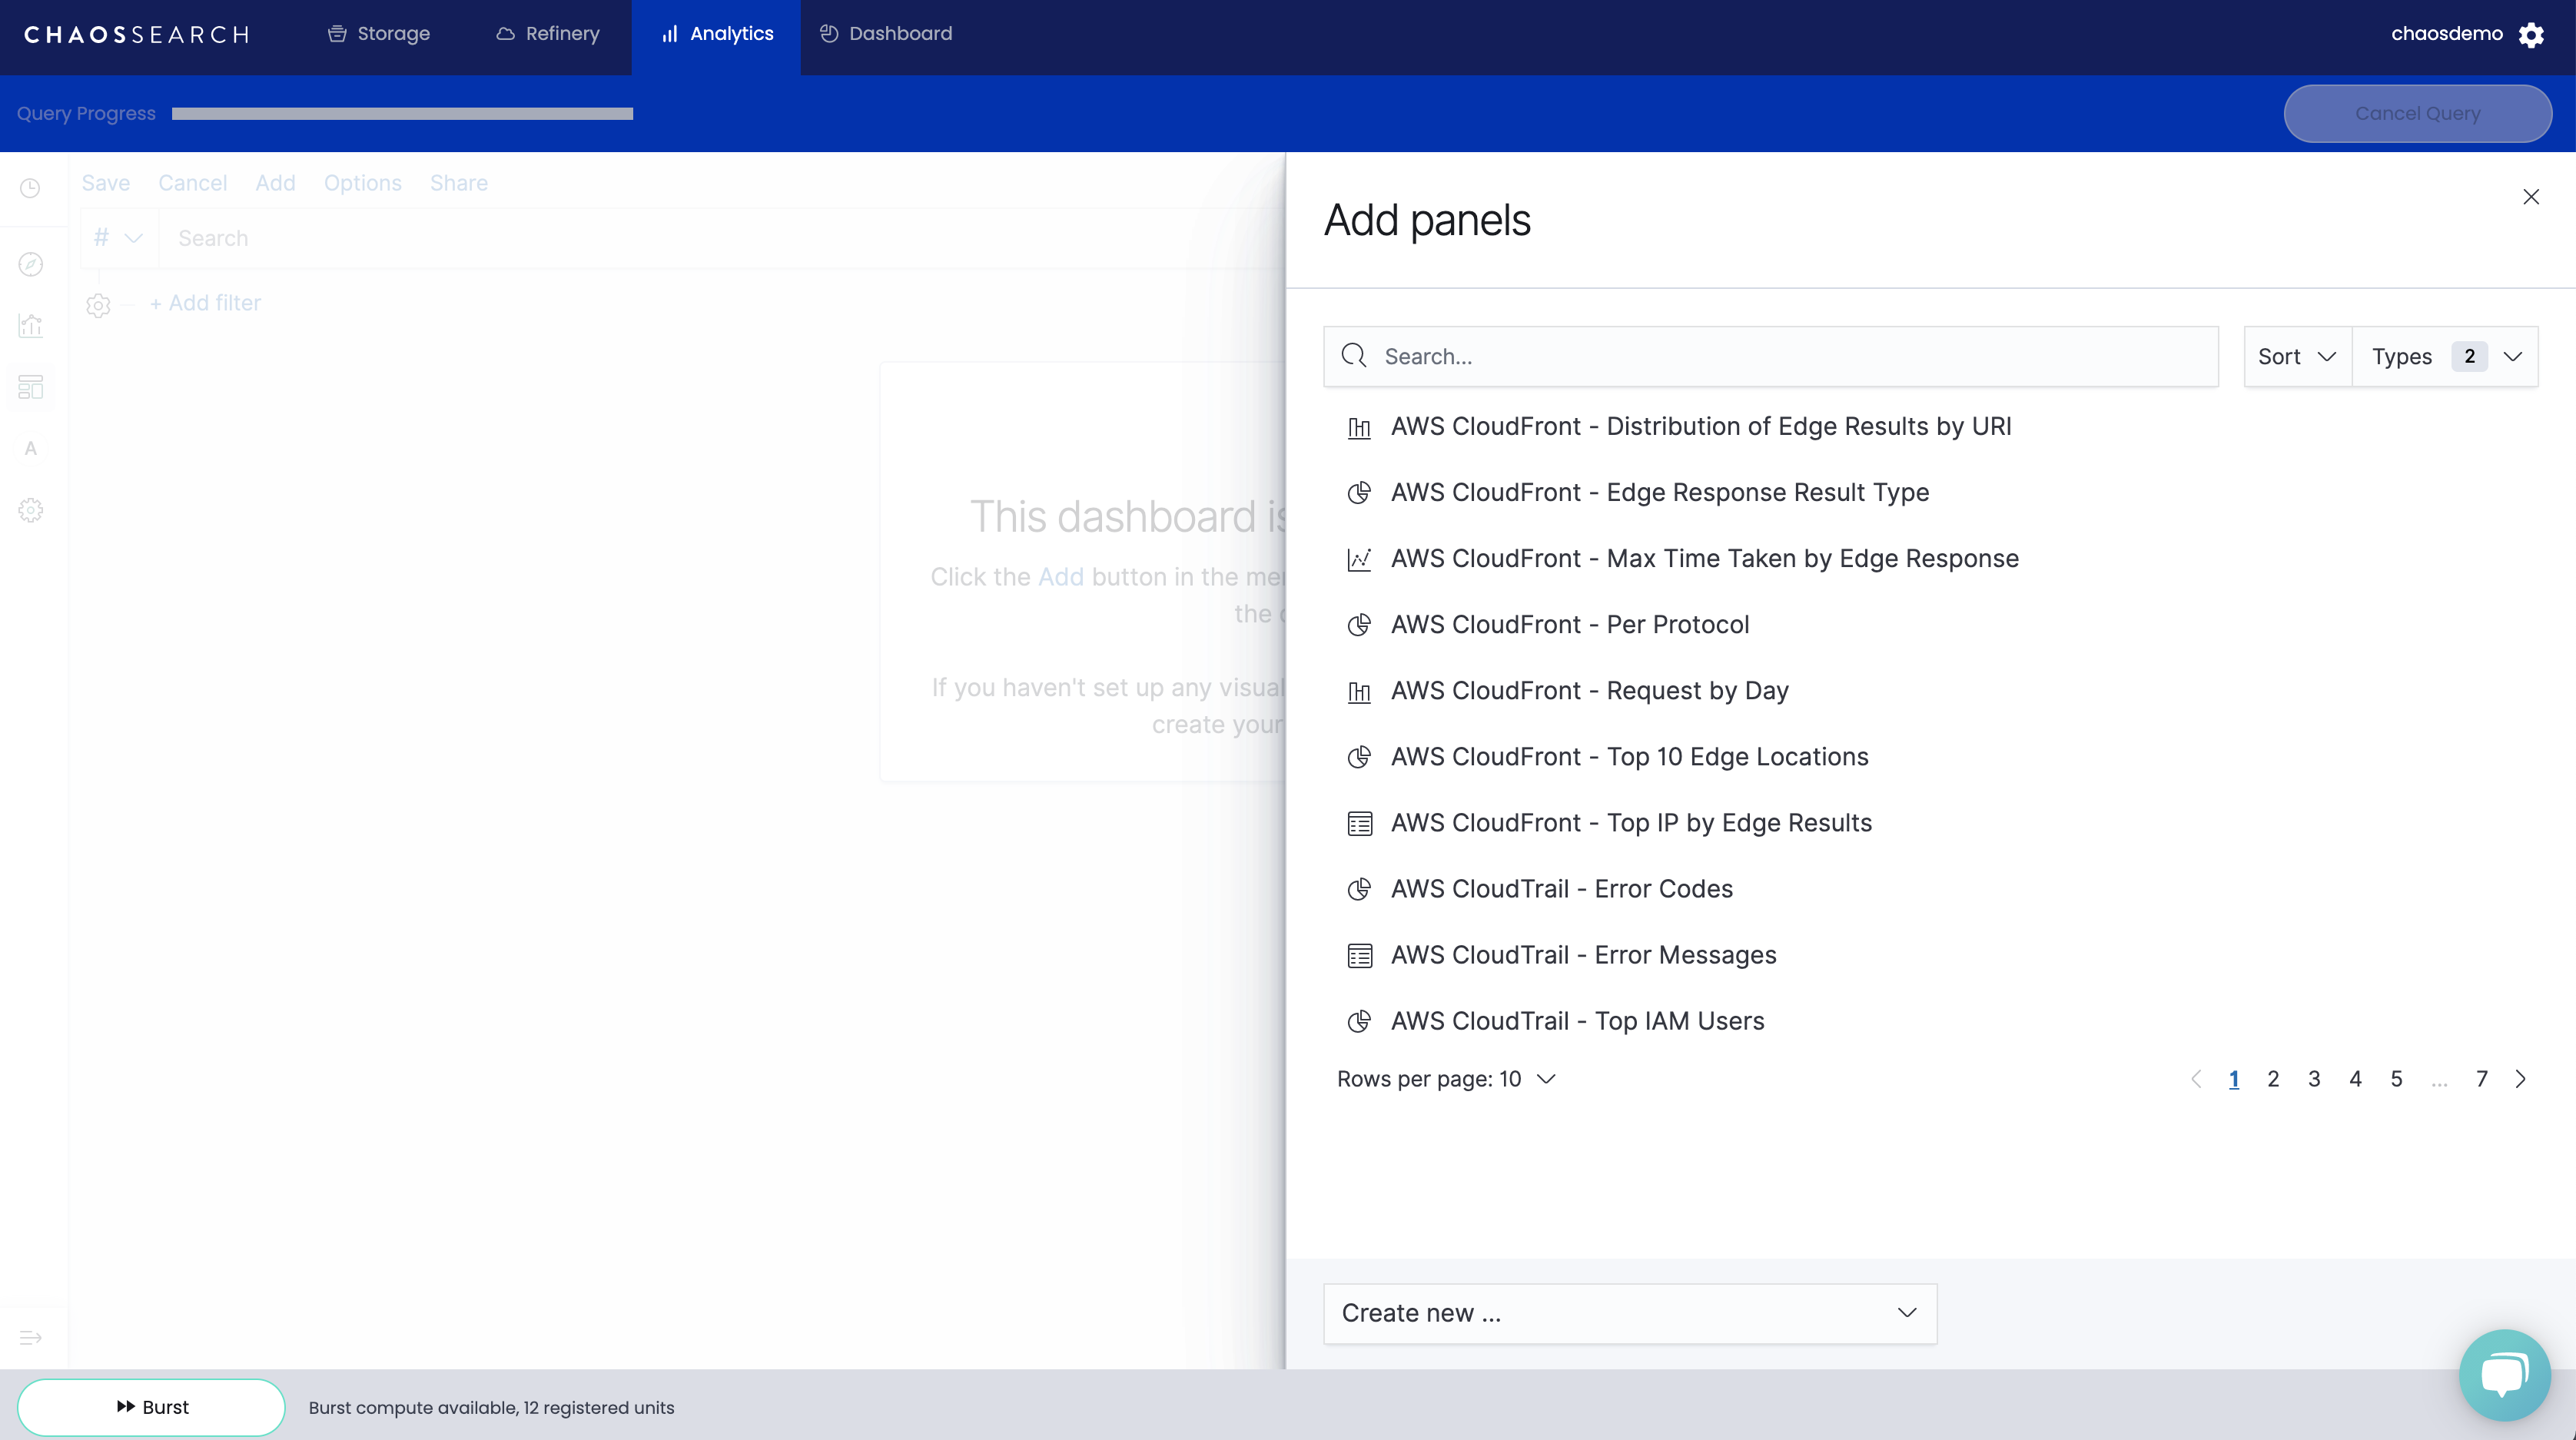The image size is (2576, 1440).
Task: Click Add in dashboard menu
Action: click(x=275, y=183)
